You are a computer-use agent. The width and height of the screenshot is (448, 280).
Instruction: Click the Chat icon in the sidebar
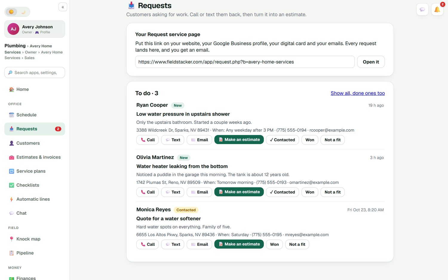12,213
